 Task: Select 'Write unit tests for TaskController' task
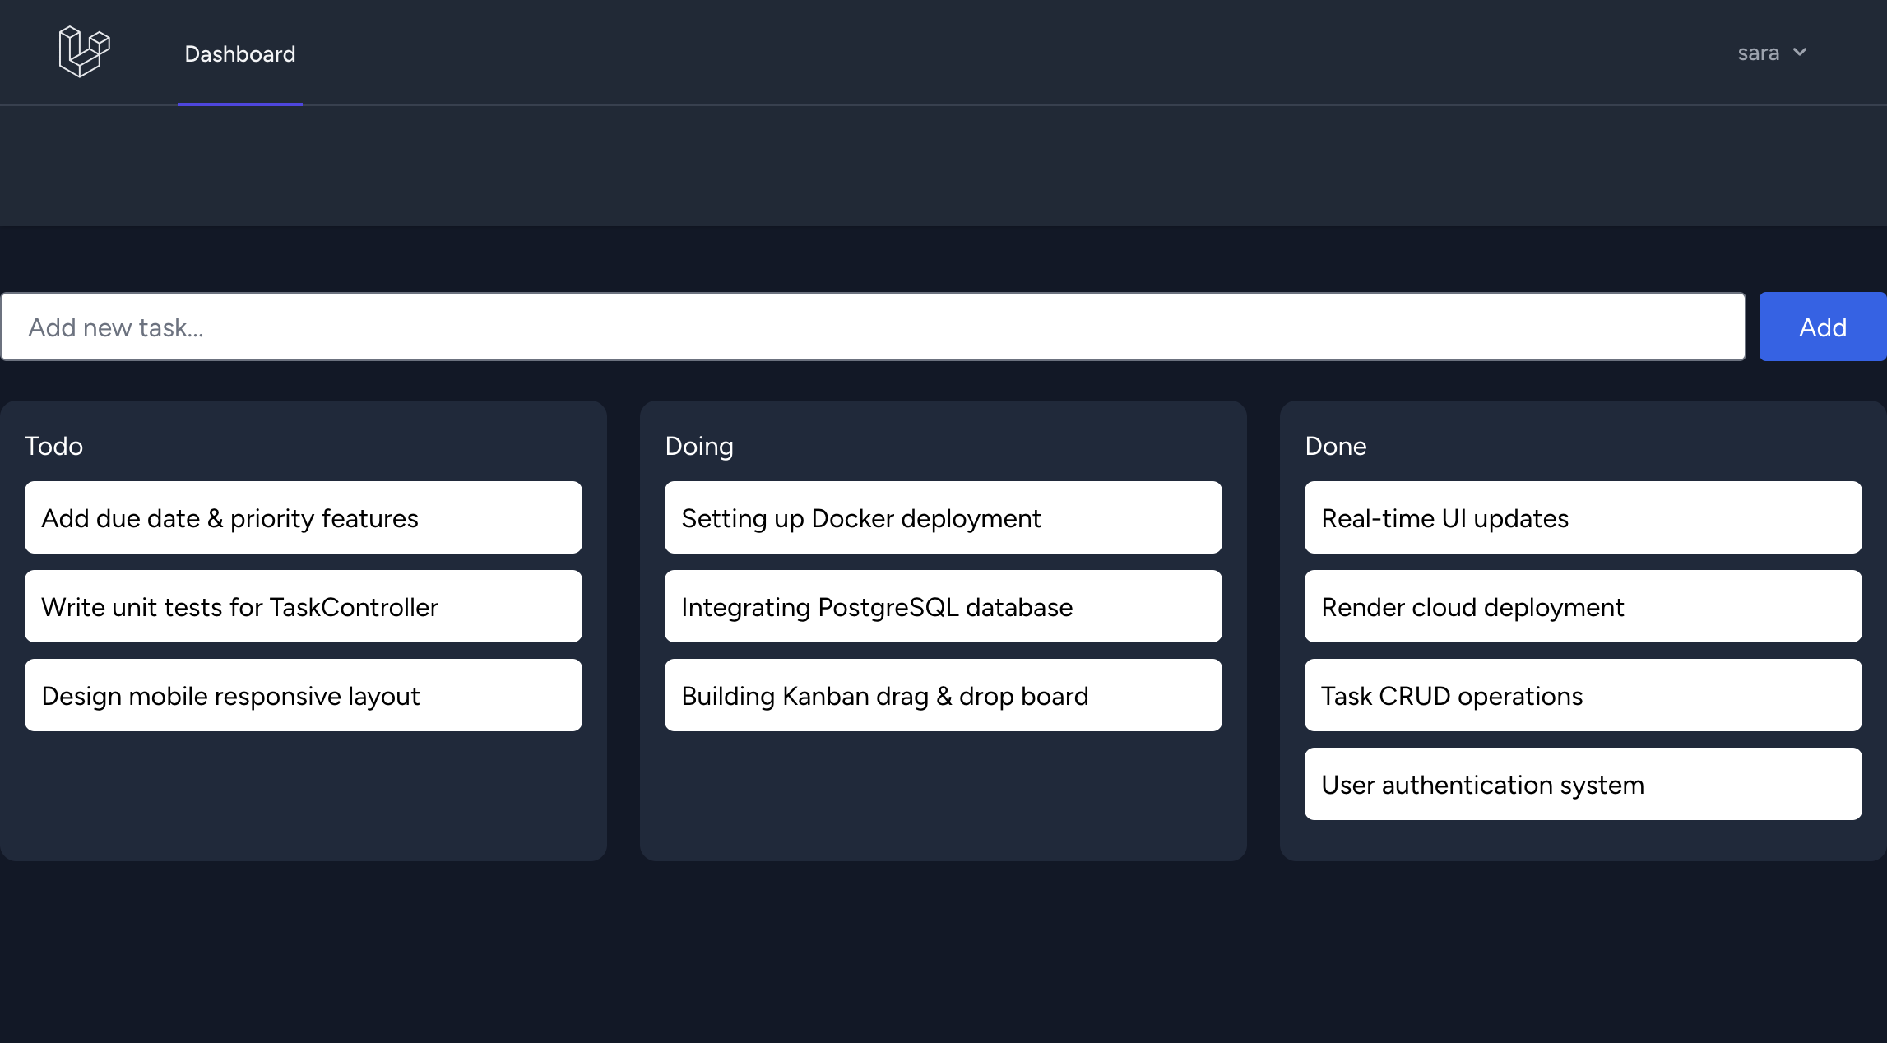(303, 606)
